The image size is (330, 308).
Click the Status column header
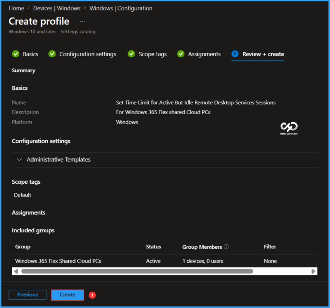click(x=153, y=247)
